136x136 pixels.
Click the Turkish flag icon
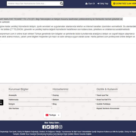click(x=47, y=115)
